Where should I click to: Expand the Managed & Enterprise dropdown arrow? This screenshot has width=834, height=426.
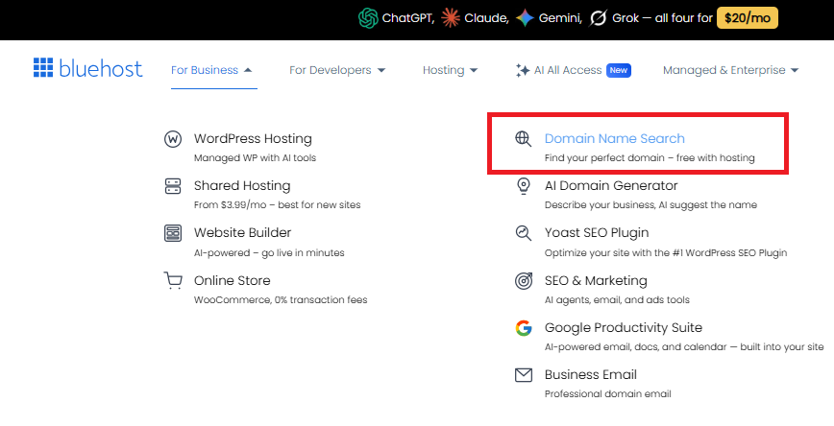tap(795, 70)
